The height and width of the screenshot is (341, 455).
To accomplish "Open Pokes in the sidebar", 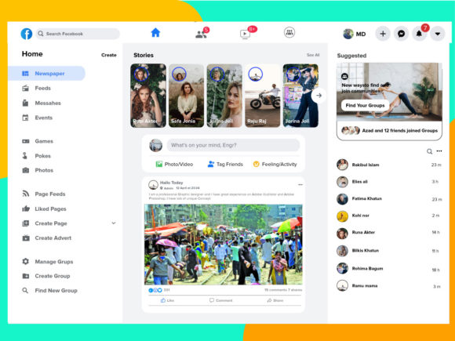I will click(x=37, y=156).
